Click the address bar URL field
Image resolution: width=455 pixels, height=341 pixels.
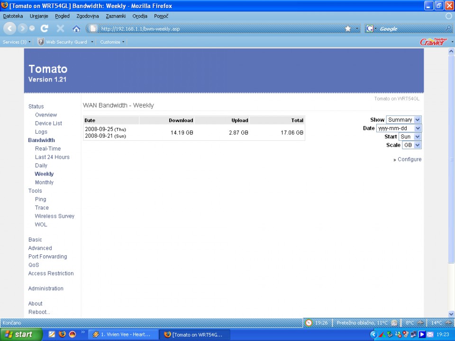pos(221,28)
